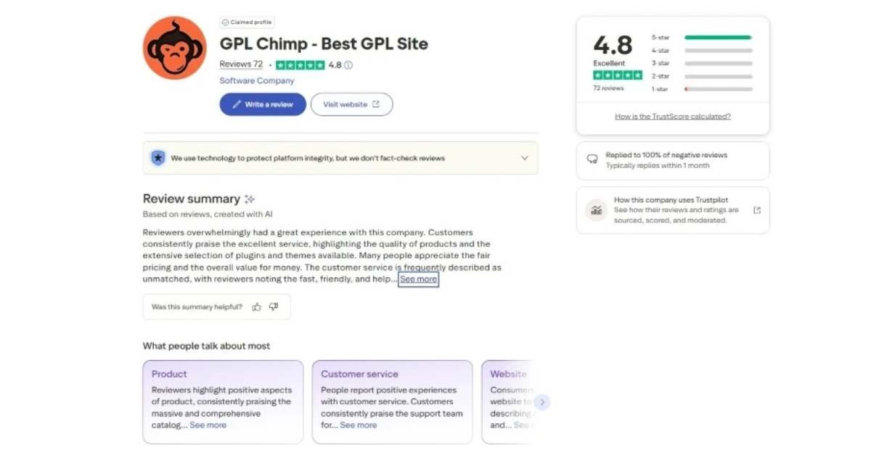Click the green stars under Excellent
Screen dimensions: 871x455
tap(618, 75)
